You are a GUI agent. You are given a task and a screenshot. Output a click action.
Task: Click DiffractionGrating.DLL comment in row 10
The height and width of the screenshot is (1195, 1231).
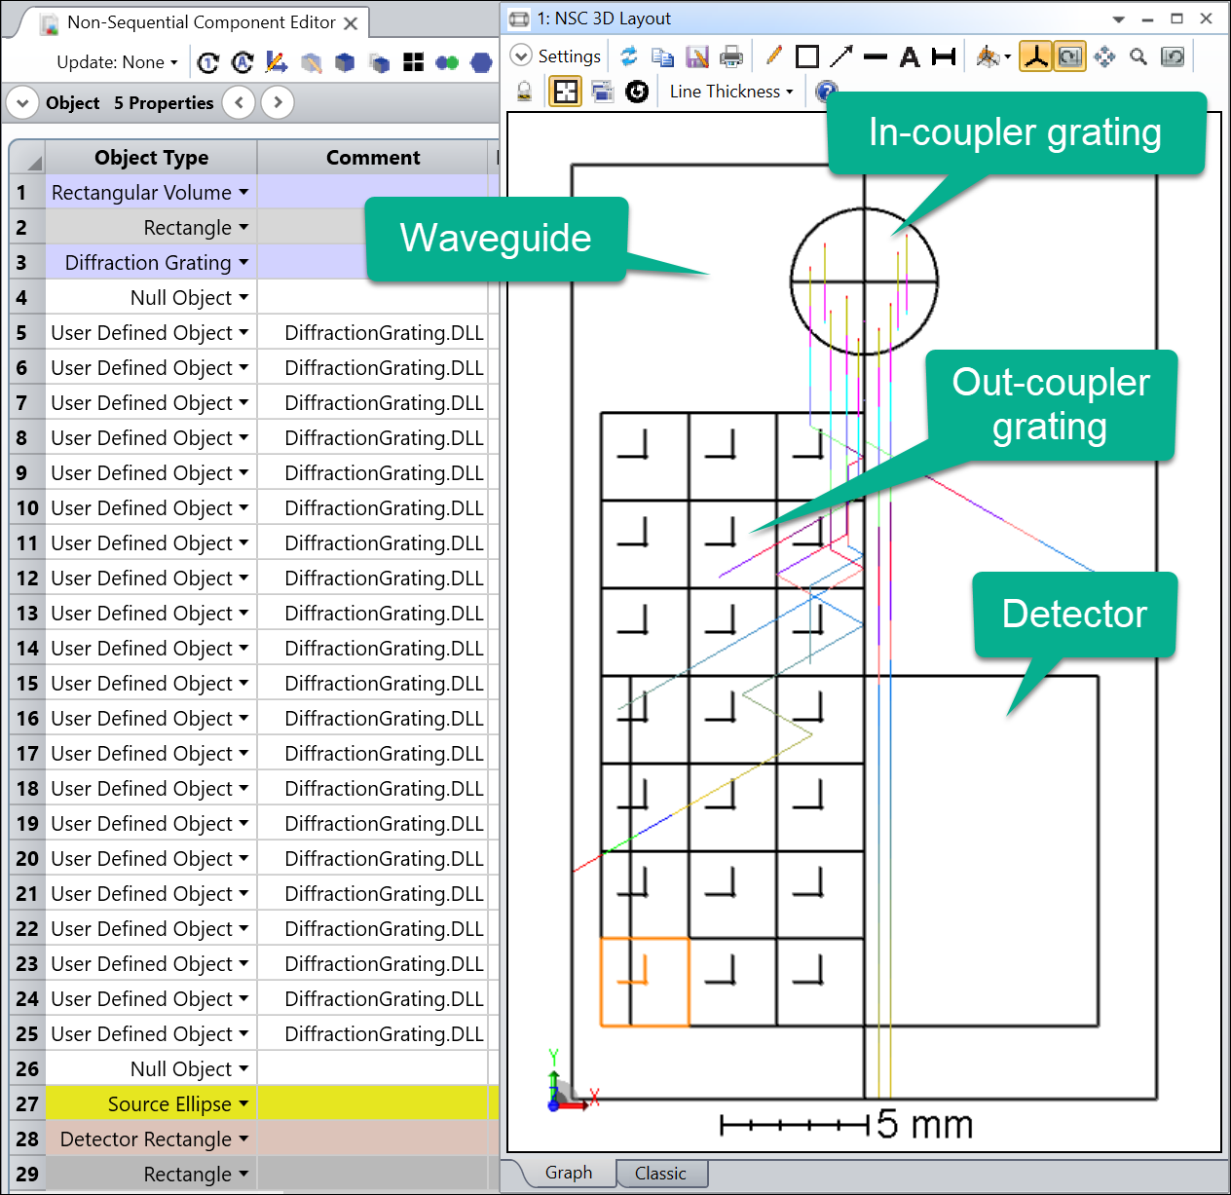[384, 507]
